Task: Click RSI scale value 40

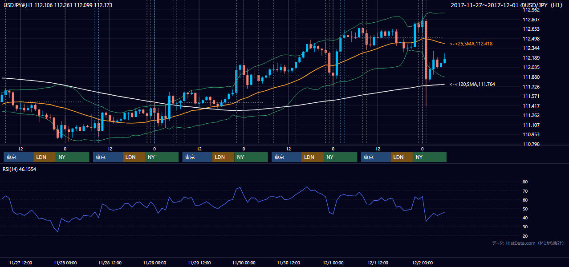Action: pyautogui.click(x=525, y=218)
